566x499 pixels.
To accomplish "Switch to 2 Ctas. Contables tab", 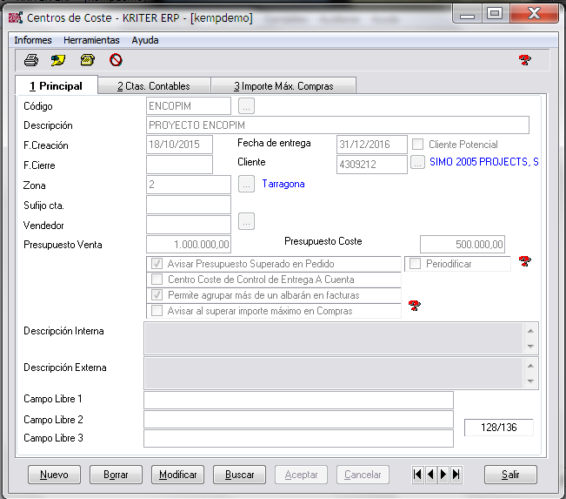I will pyautogui.click(x=154, y=86).
